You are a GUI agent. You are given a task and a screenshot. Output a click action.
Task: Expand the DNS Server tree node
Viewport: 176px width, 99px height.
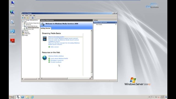tap(23, 24)
